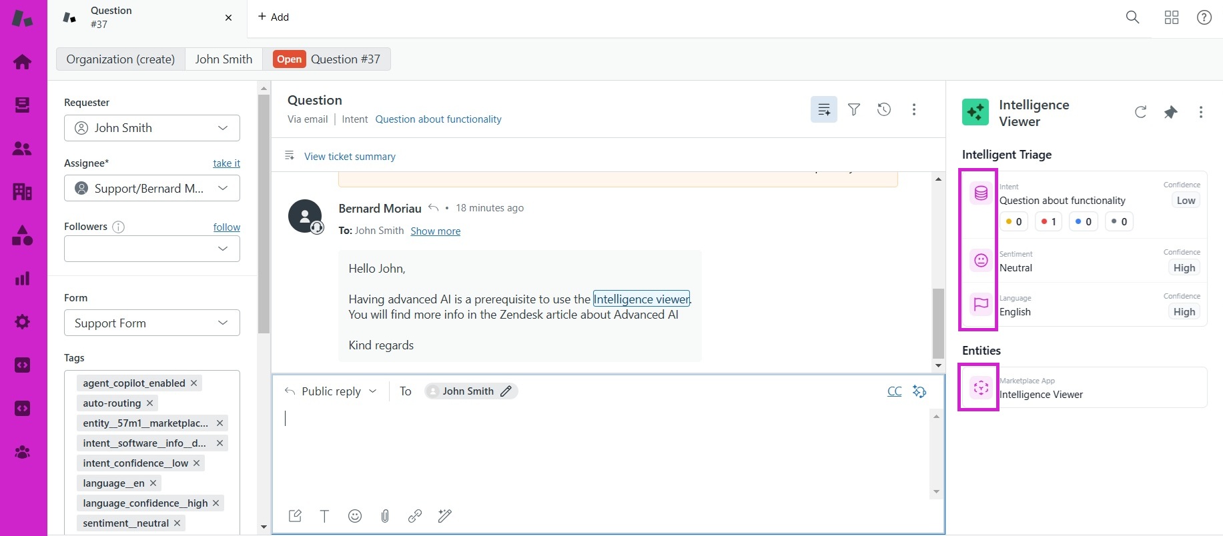Image resolution: width=1223 pixels, height=536 pixels.
Task: Open the Organizations icon in sidebar
Action: tap(23, 192)
